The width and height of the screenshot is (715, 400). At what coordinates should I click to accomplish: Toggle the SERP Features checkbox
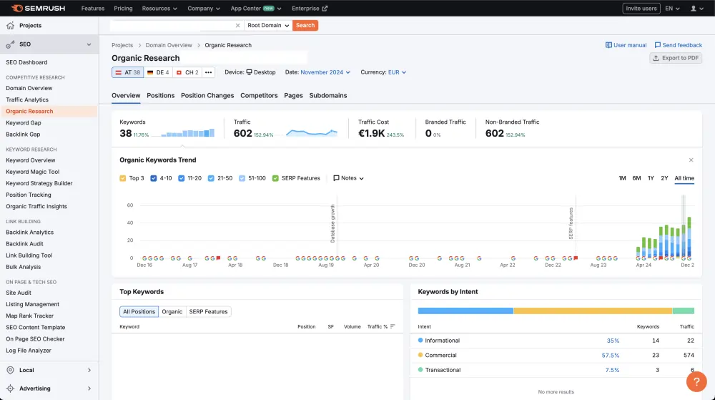(275, 178)
